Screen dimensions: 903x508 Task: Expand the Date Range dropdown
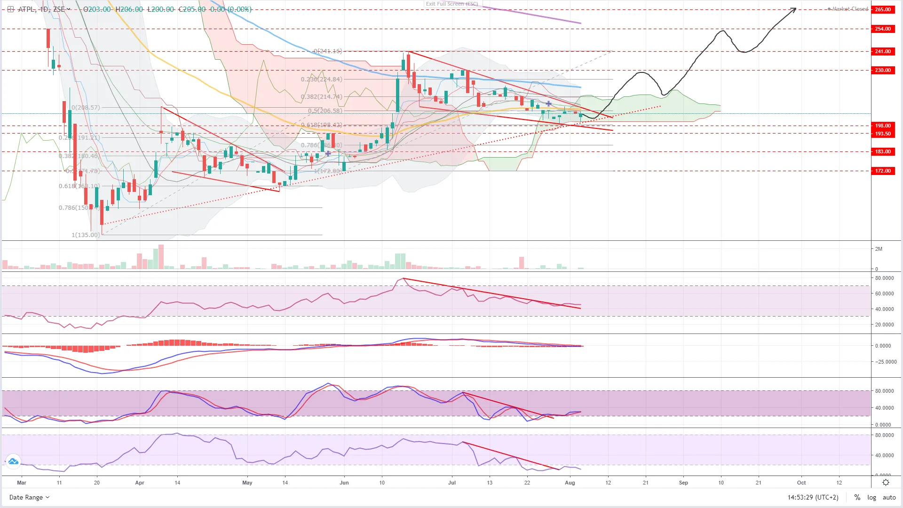29,497
